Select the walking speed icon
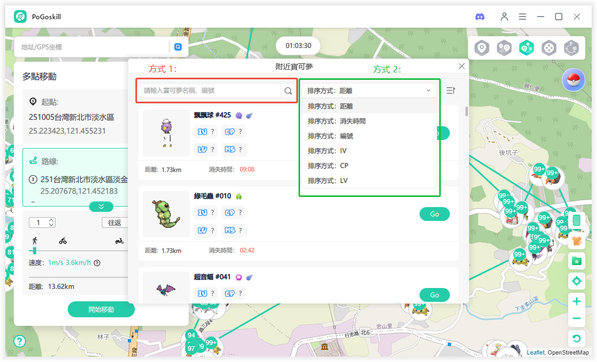 pyautogui.click(x=35, y=240)
